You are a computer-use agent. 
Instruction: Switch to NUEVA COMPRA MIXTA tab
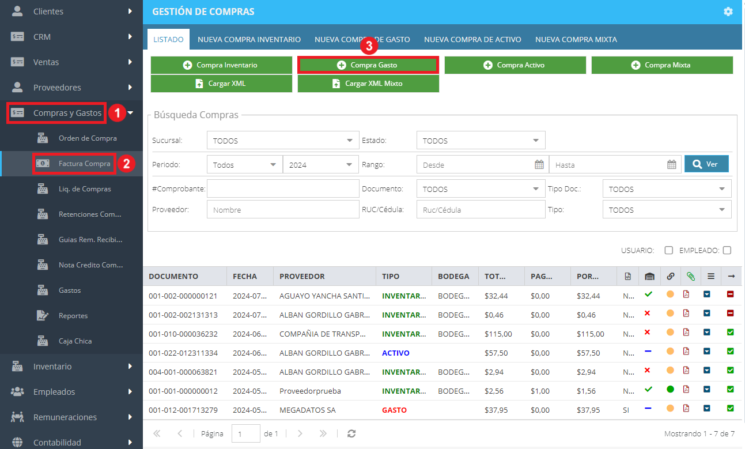pyautogui.click(x=576, y=40)
